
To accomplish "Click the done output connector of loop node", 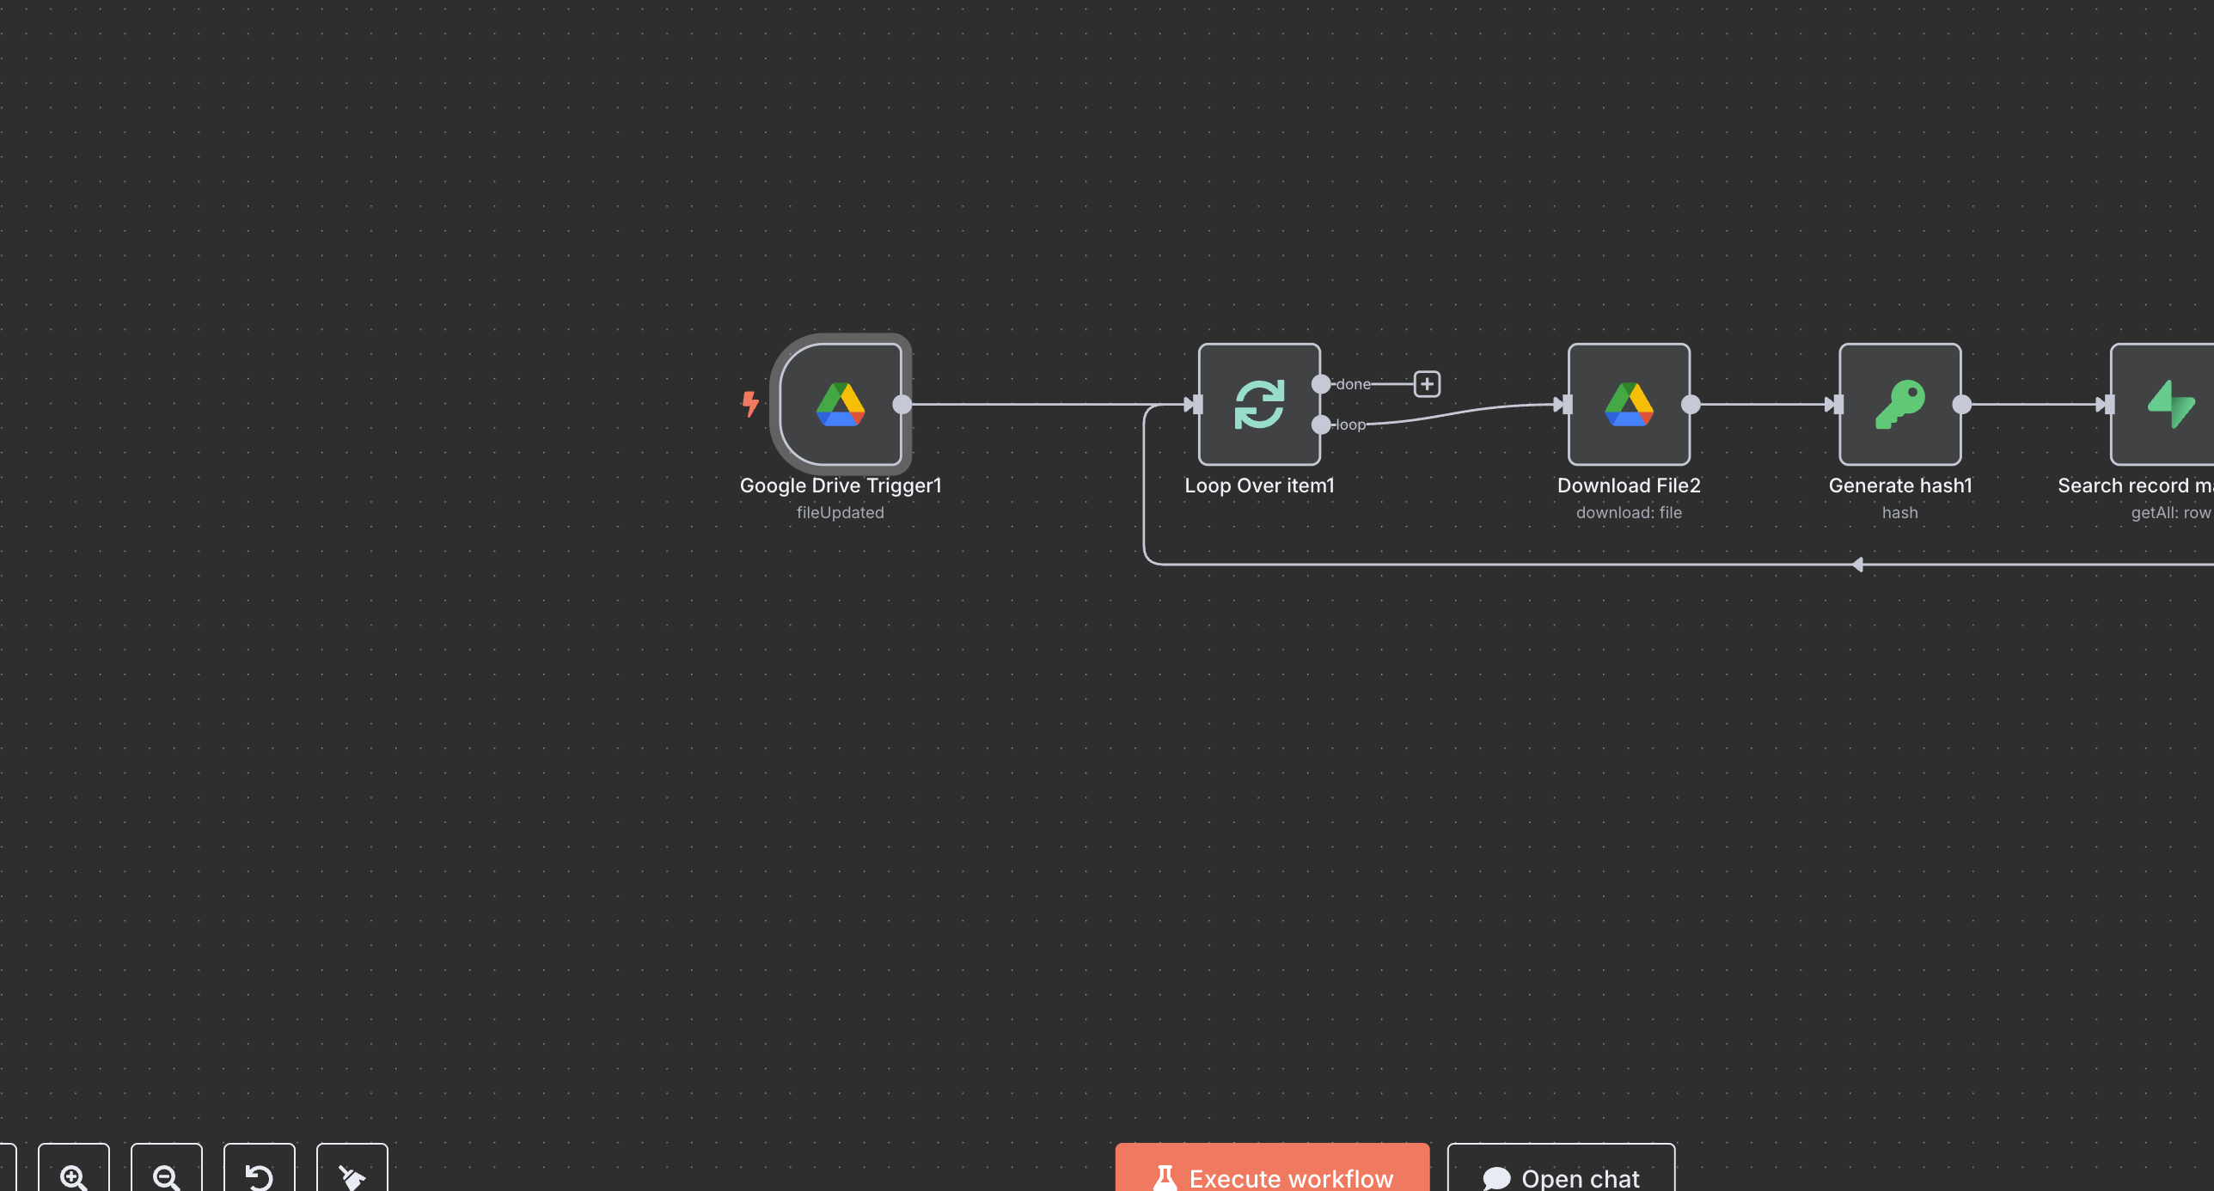I will pyautogui.click(x=1321, y=384).
